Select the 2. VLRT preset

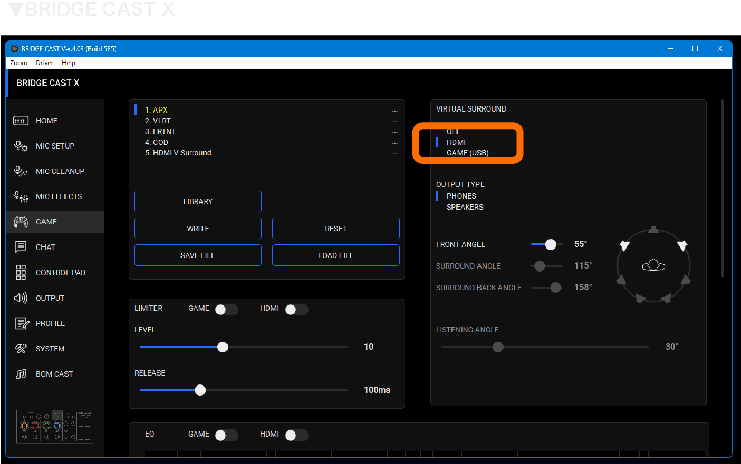pos(158,121)
